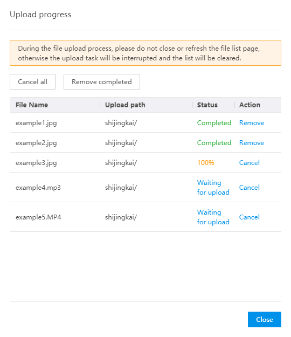Click the 100% status of example3.jpg

pyautogui.click(x=205, y=163)
